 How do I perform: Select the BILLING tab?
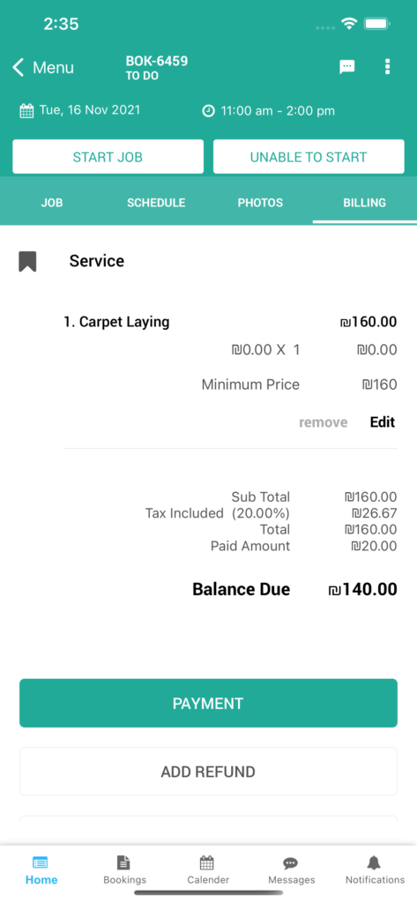[x=365, y=203]
